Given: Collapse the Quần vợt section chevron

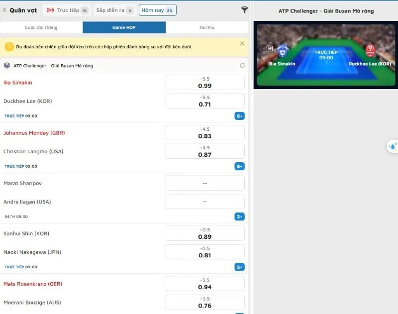Looking at the screenshot, I should [x=4, y=10].
